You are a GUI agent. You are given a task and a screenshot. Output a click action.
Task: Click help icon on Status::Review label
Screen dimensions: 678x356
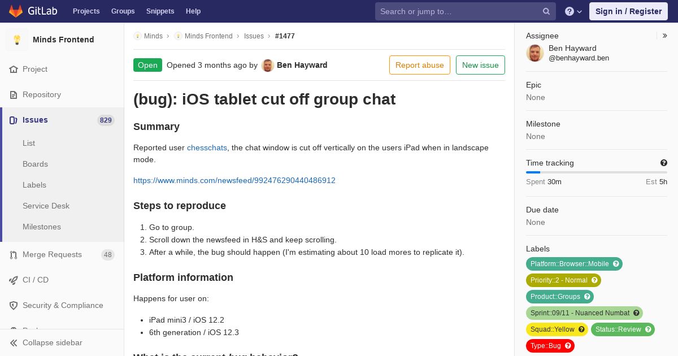(648, 329)
